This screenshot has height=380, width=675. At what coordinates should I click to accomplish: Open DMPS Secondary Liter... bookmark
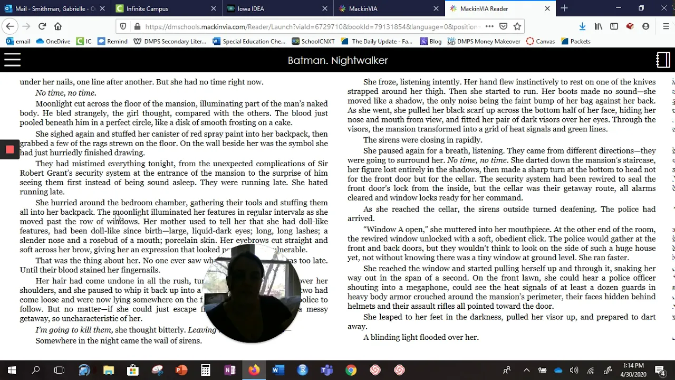170,41
